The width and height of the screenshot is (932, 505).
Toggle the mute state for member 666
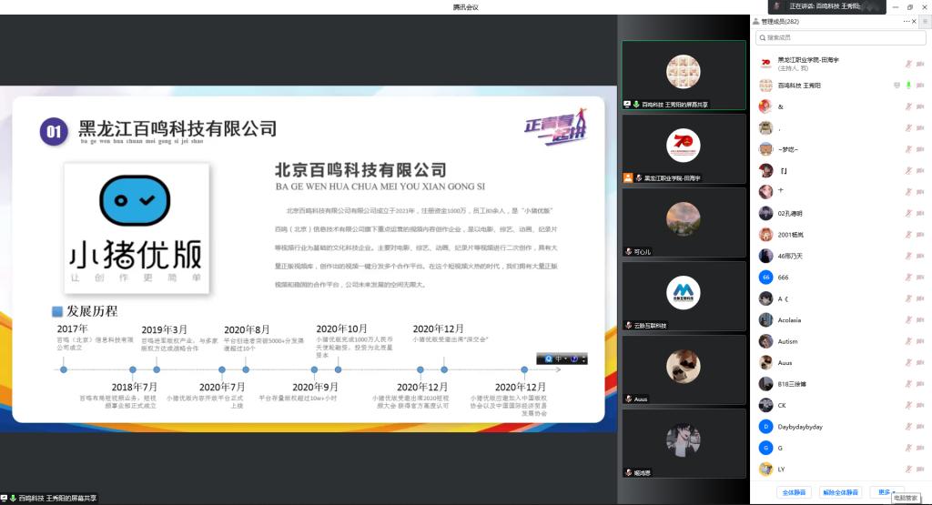(x=907, y=277)
